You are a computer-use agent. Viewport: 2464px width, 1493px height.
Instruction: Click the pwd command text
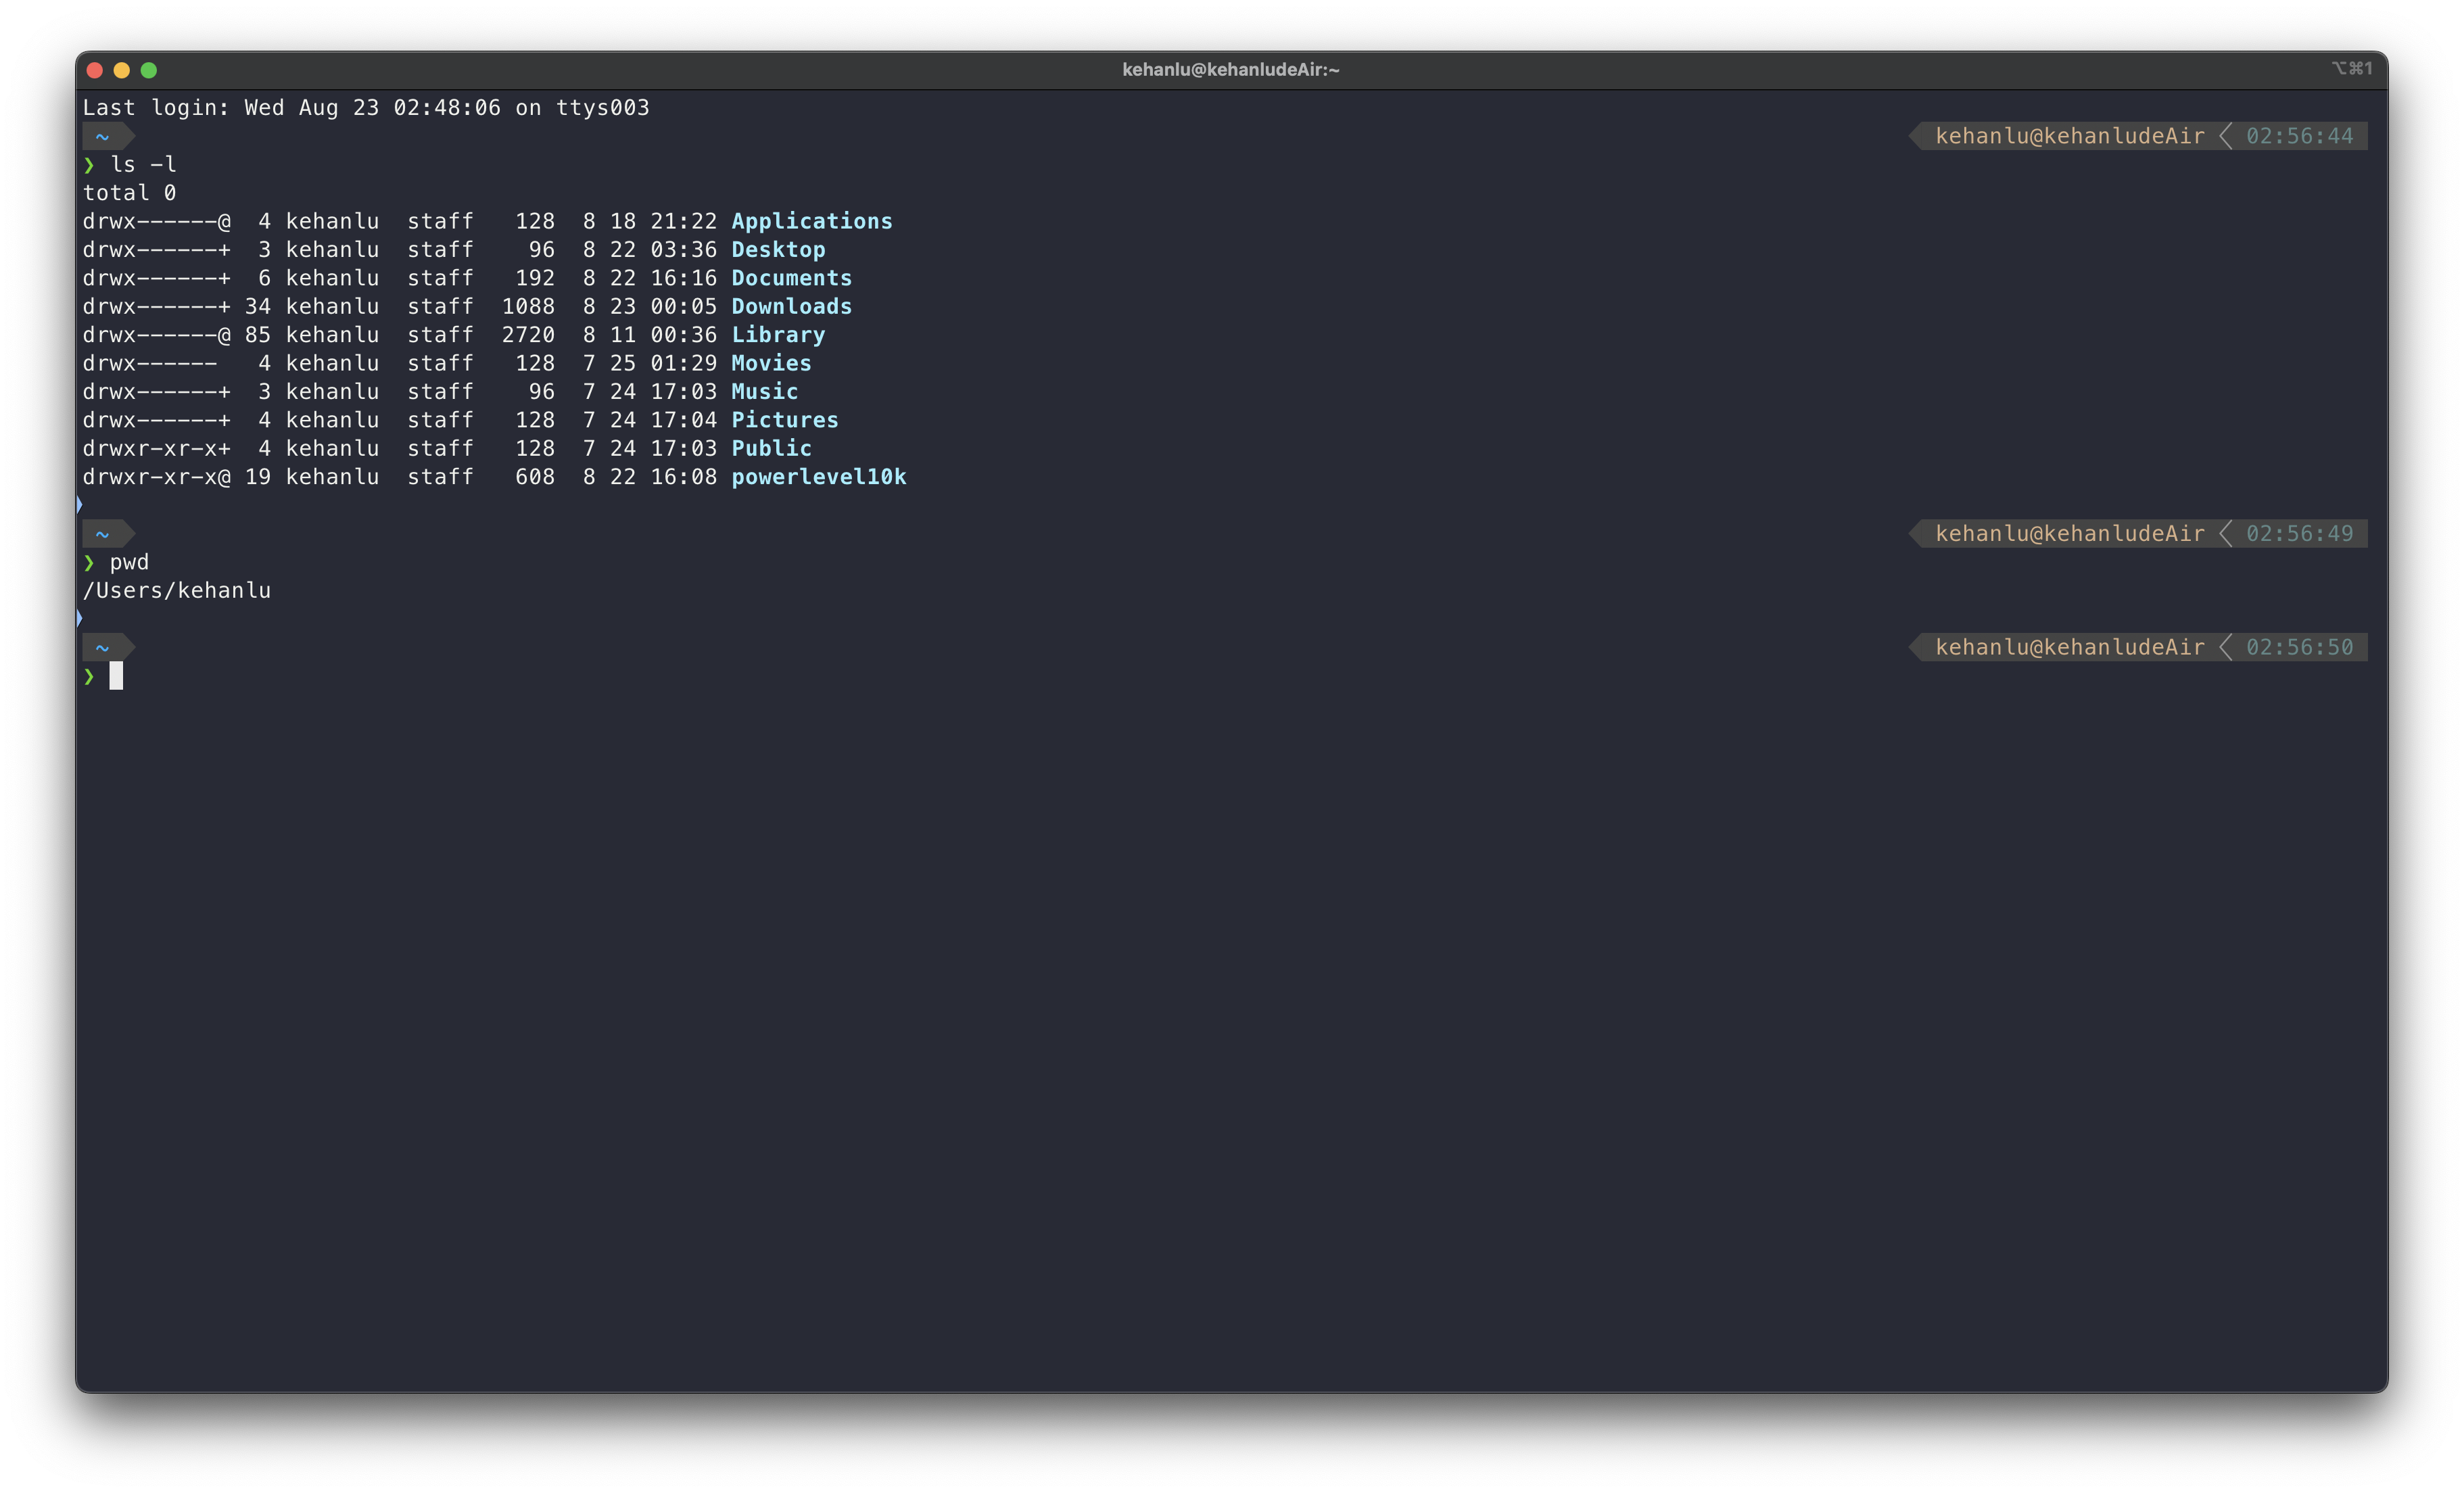[x=129, y=563]
